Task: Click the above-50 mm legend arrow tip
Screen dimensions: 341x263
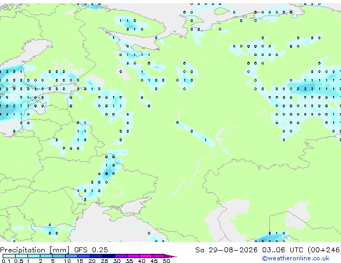Action: 170,256
